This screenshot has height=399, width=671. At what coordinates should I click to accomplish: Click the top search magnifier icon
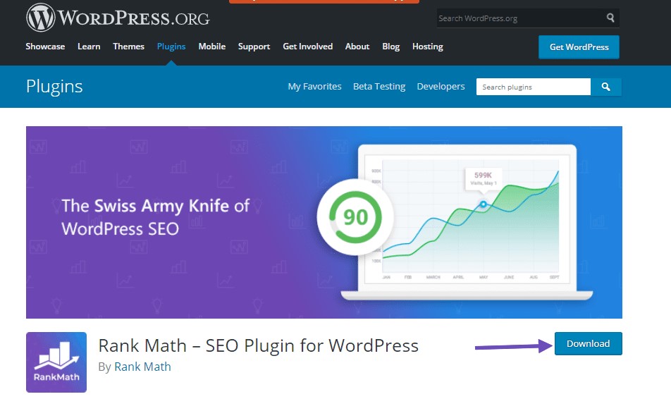pyautogui.click(x=610, y=18)
